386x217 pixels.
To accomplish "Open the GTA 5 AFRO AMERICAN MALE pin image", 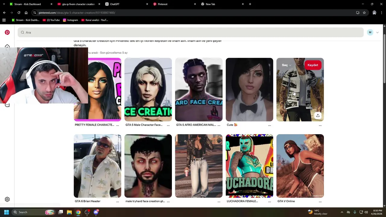I will click(x=199, y=90).
